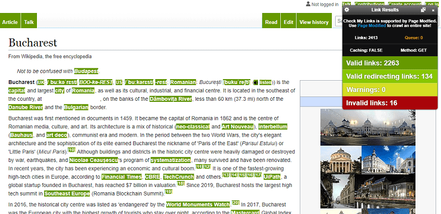Open the Romania link
This screenshot has height=214, width=441.
click(x=83, y=90)
